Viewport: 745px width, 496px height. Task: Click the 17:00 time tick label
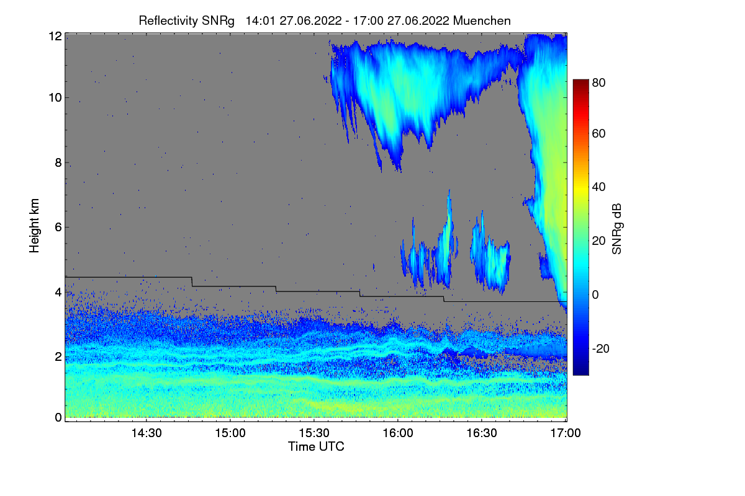point(565,433)
